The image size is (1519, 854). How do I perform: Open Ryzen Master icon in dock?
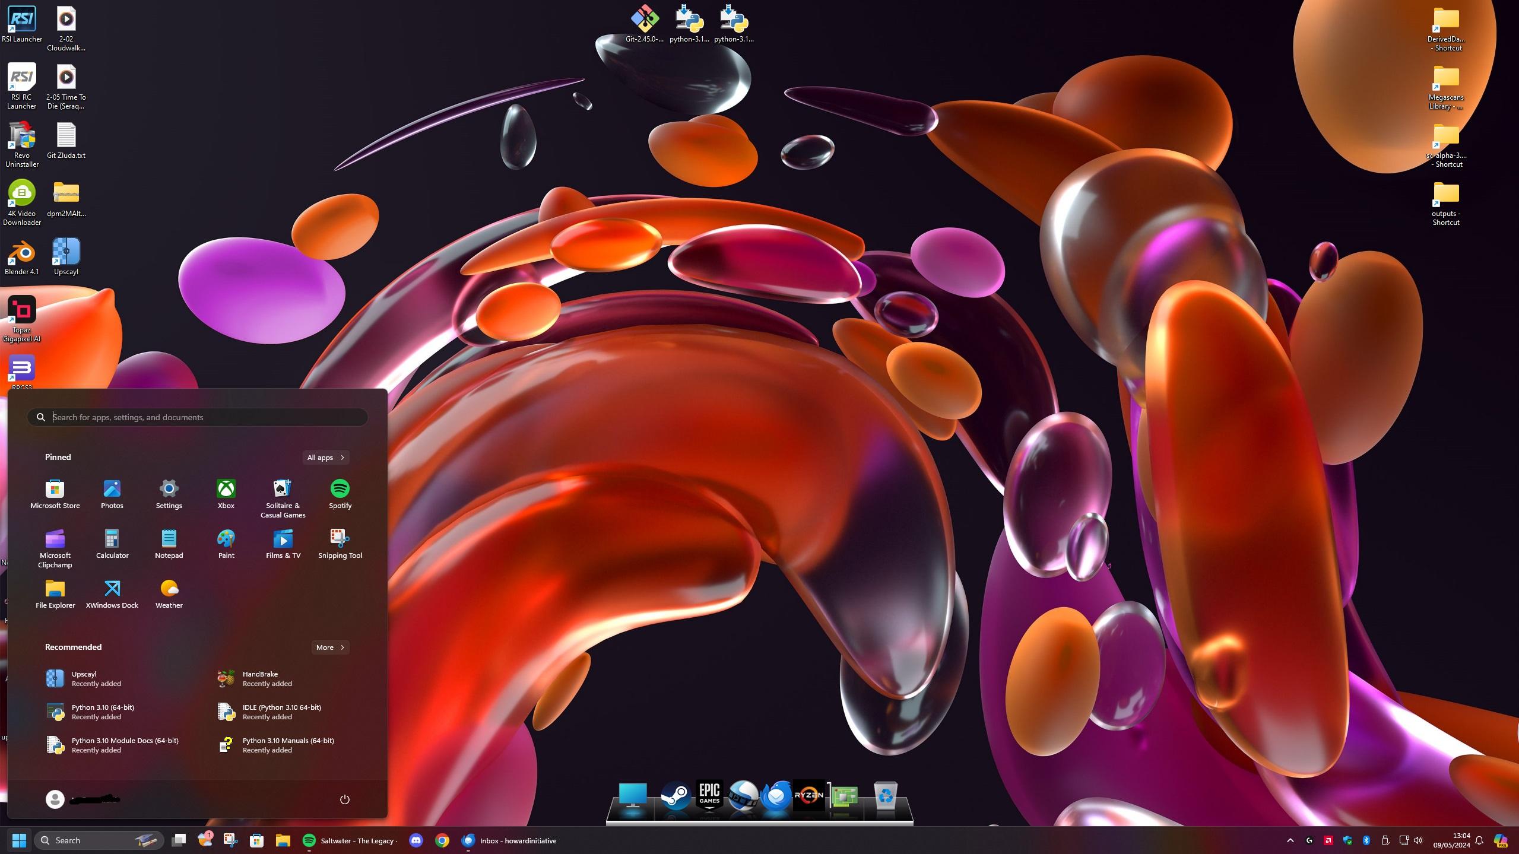(x=808, y=795)
